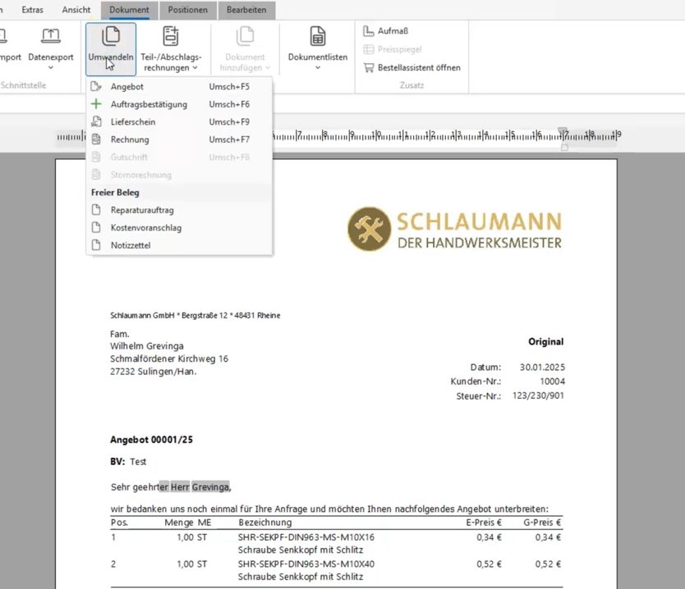Click the ruler right indent marker
The width and height of the screenshot is (685, 589).
(x=564, y=148)
